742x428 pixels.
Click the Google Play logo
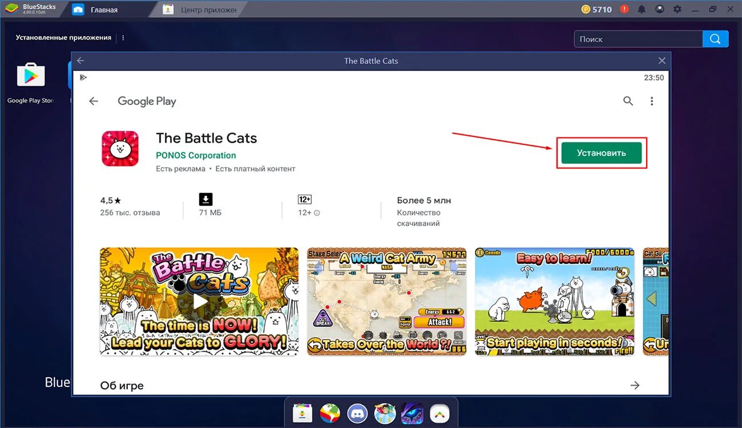pos(147,101)
